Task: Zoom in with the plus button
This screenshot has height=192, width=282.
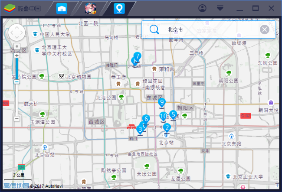Action: (x=17, y=55)
